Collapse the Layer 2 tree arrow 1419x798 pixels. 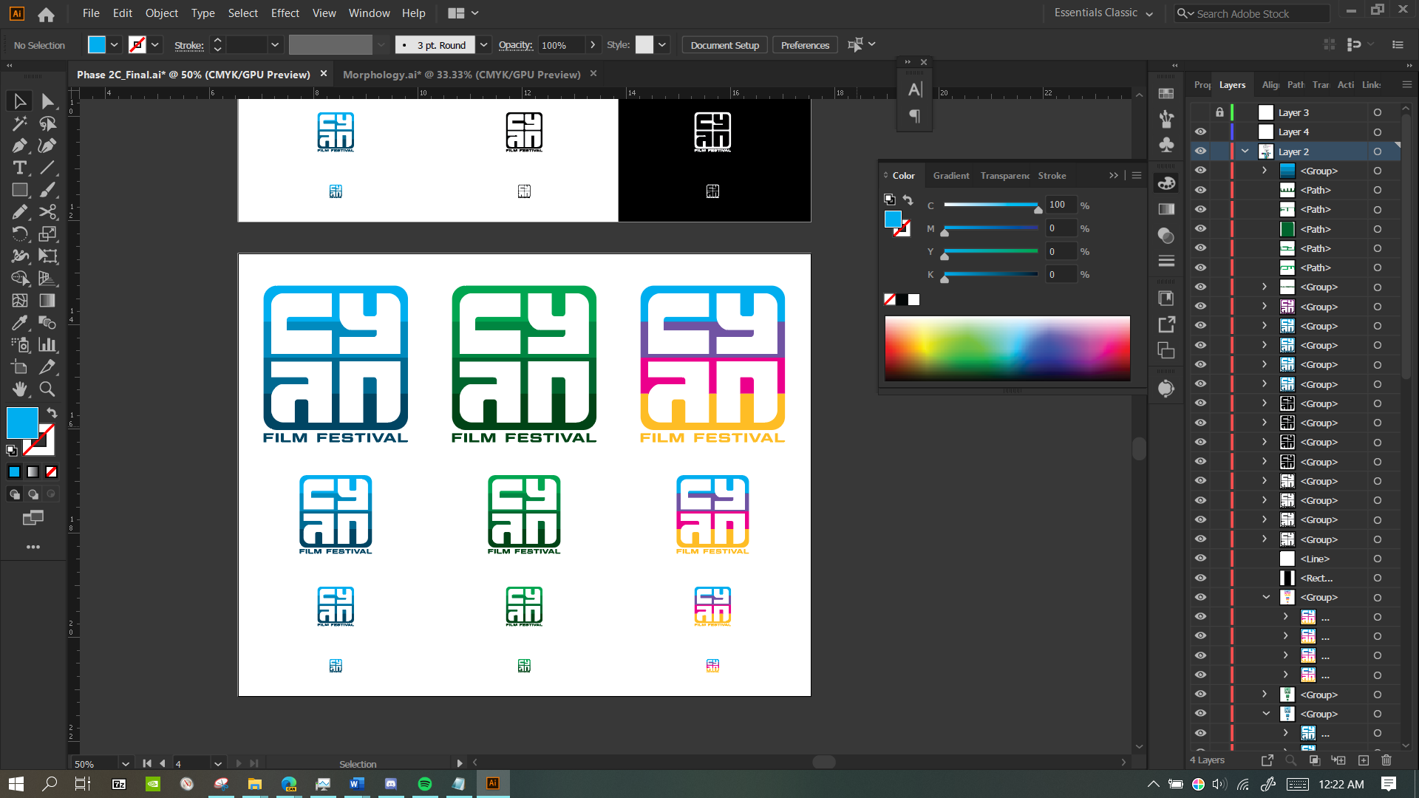point(1245,151)
